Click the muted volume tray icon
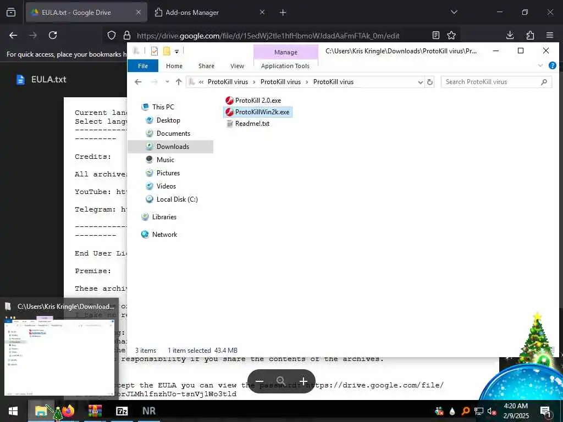This screenshot has width=563, height=422. click(491, 411)
